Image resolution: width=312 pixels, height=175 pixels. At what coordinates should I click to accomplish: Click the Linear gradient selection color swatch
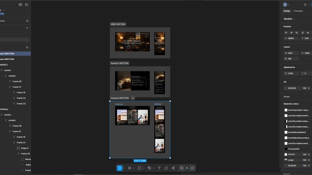(x=286, y=160)
